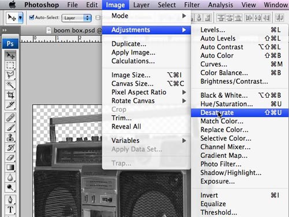Open the Filter menu
Viewport: 289px width, 217px height.
coord(192,5)
